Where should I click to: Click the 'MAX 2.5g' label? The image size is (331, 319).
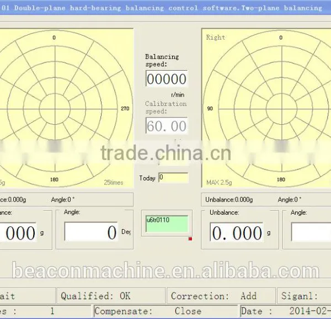(x=219, y=183)
